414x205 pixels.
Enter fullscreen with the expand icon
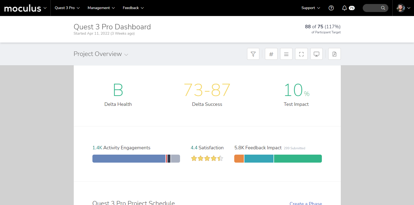pyautogui.click(x=301, y=54)
